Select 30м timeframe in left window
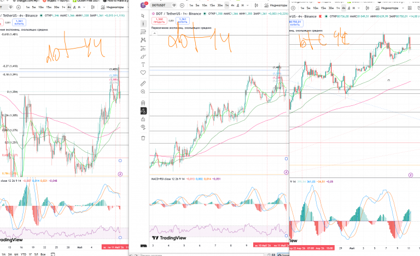420x256 pixels. click(56, 7)
